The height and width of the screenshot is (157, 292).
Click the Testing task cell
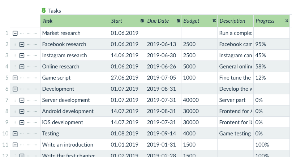[x=74, y=134]
